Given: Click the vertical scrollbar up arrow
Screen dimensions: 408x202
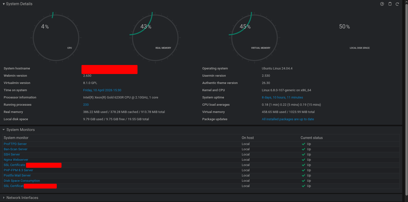Looking at the screenshot, I should pos(406,1).
